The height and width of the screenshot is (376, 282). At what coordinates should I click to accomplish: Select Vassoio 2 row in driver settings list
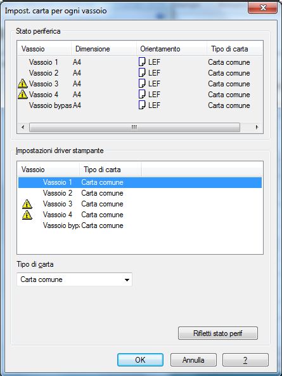click(140, 193)
